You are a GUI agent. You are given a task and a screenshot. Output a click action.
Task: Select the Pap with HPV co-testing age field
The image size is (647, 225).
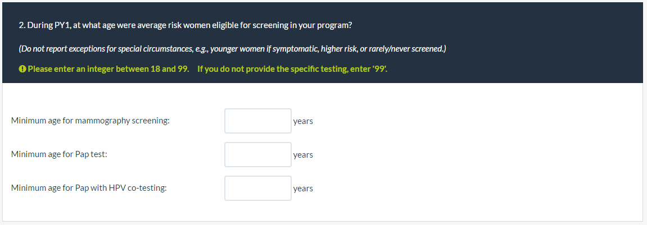(x=257, y=188)
